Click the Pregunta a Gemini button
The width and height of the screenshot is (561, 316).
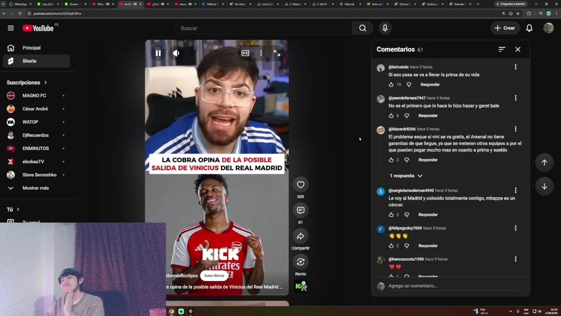click(x=511, y=4)
